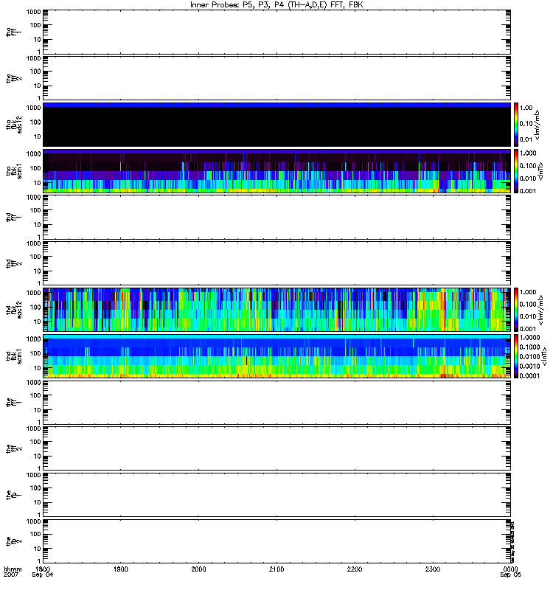Select the empty 'tha fff 2' spectrogram panel
Image resolution: width=553 pixels, height=590 pixels.
click(276, 78)
